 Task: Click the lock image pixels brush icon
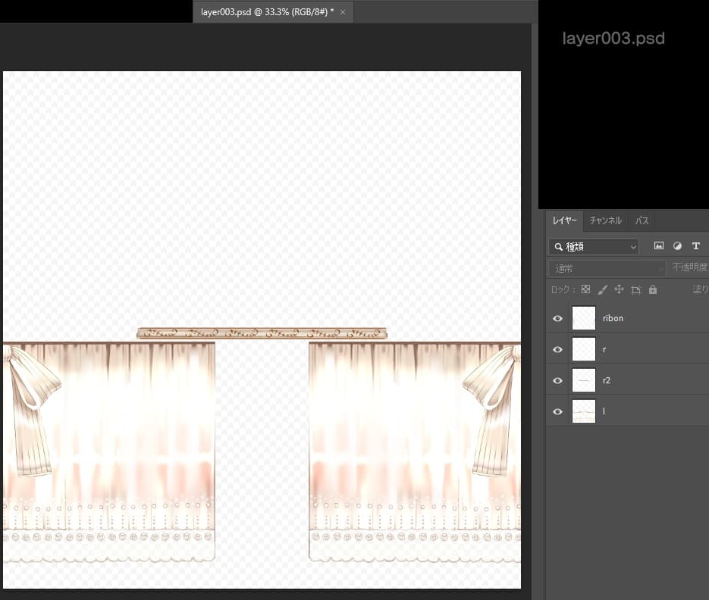[x=602, y=289]
